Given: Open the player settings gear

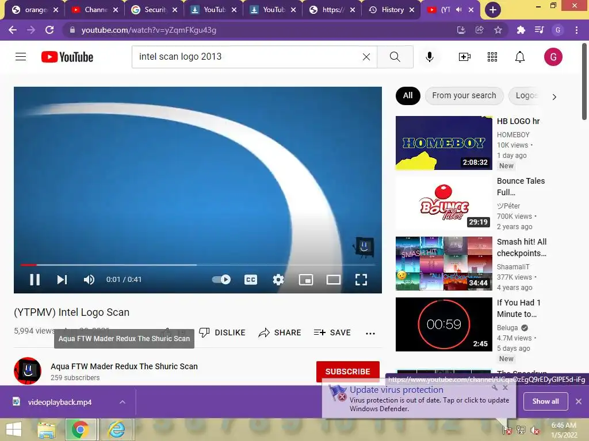Looking at the screenshot, I should 278,280.
